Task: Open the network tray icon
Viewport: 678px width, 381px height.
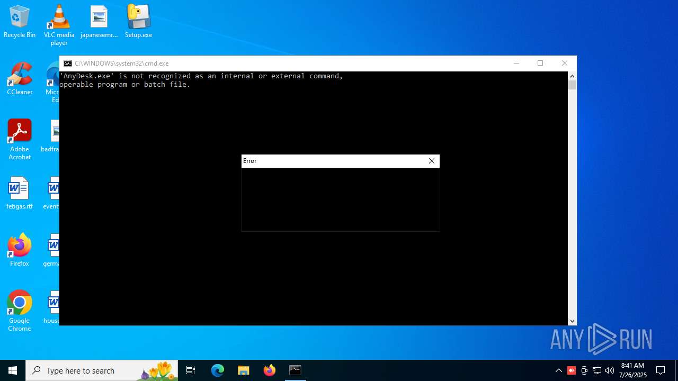Action: pyautogui.click(x=597, y=370)
